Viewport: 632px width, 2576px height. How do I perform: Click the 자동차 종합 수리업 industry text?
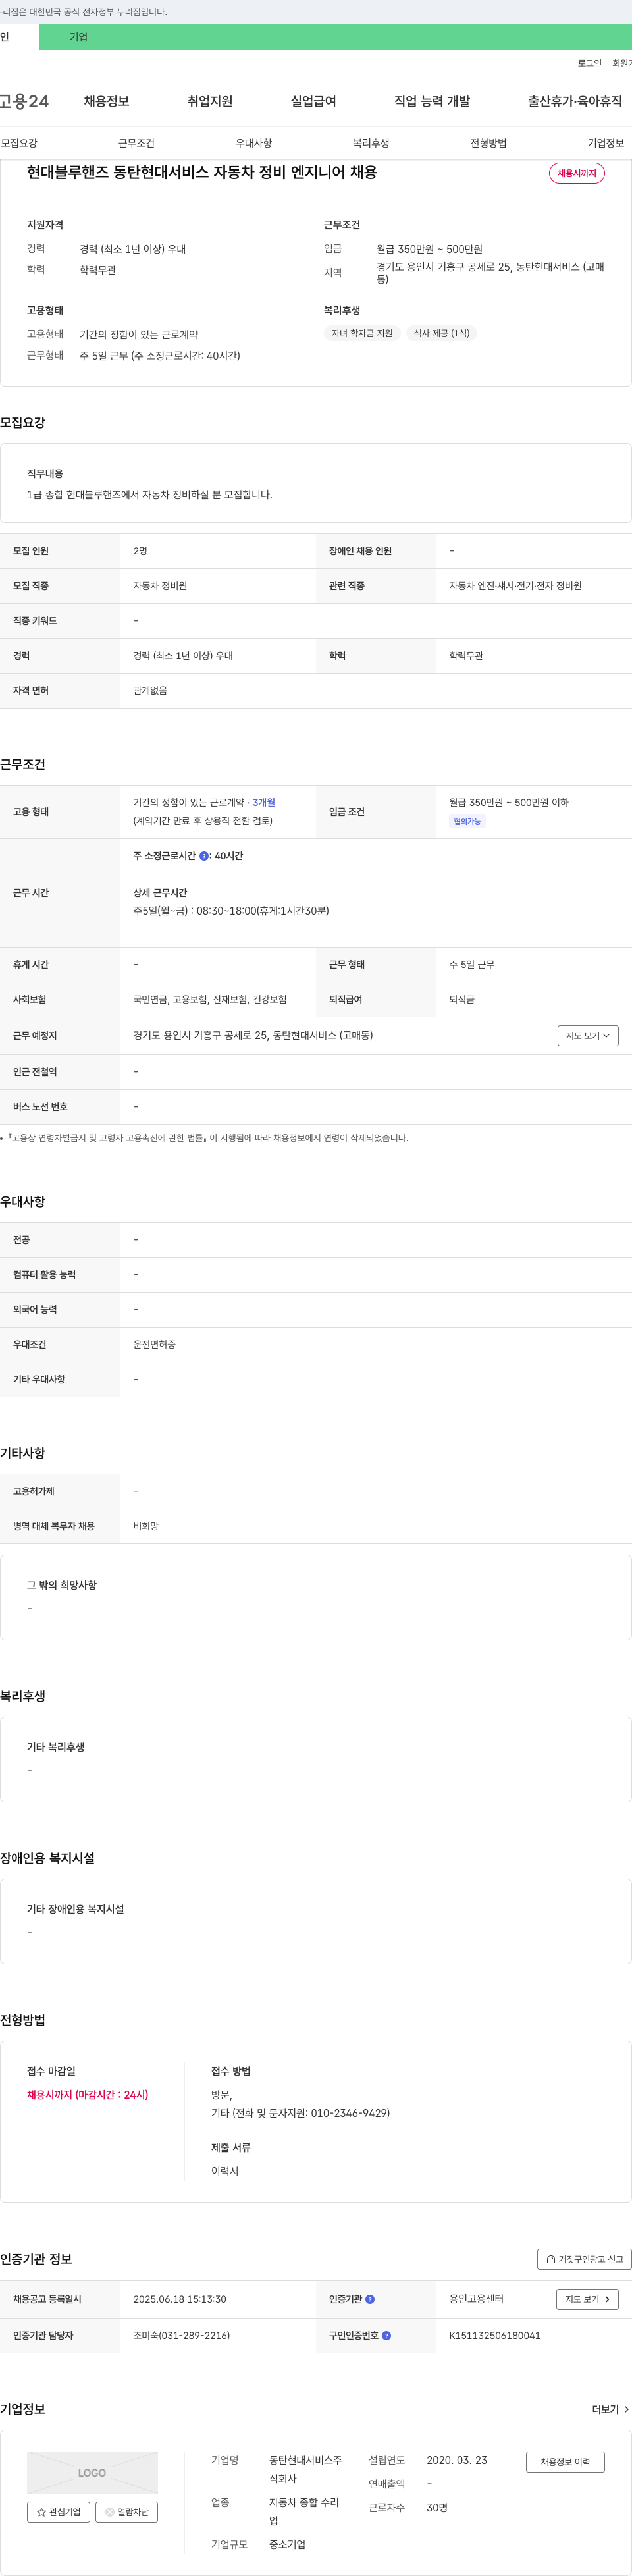coord(304,2512)
